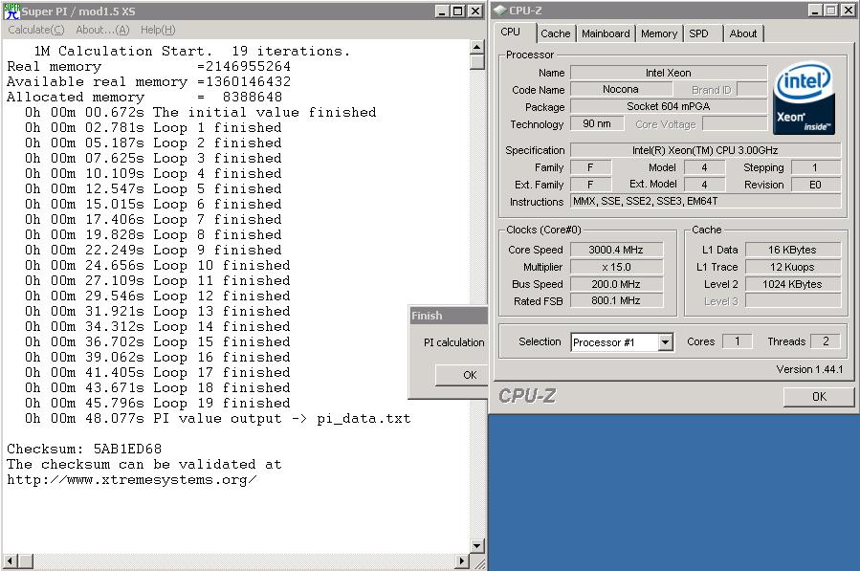860x571 pixels.
Task: Click the 1M Calculation Start line
Action: [191, 51]
